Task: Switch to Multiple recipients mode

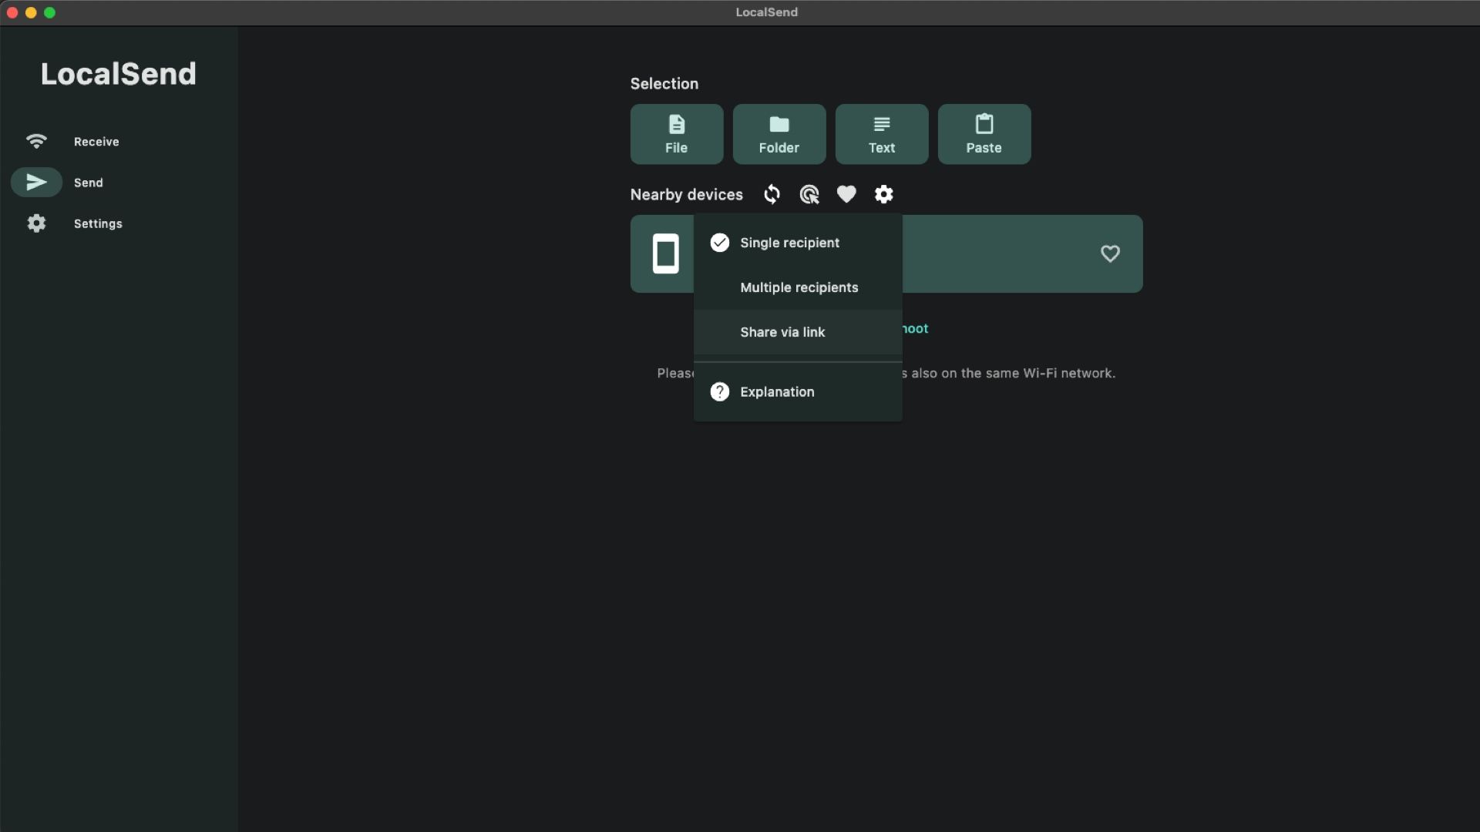Action: coord(798,287)
